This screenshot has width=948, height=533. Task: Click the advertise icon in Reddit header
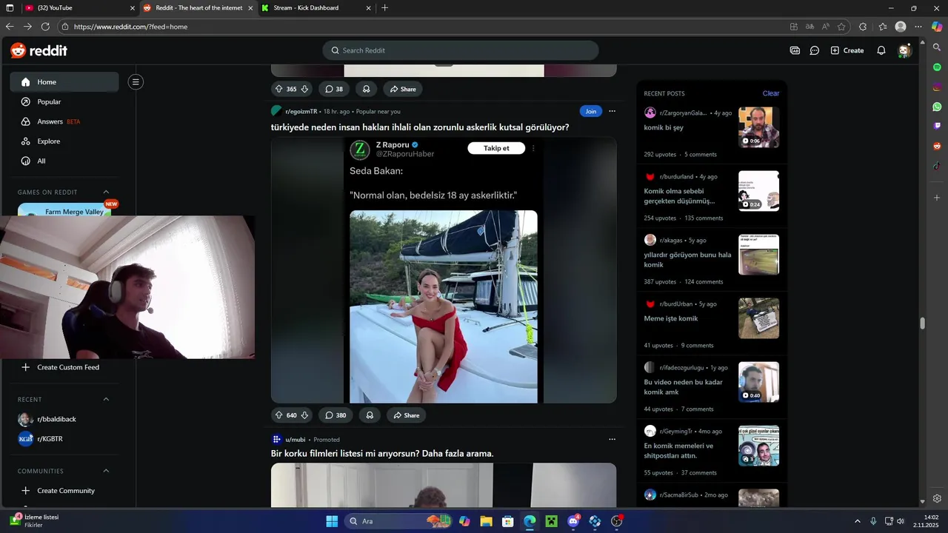795,50
